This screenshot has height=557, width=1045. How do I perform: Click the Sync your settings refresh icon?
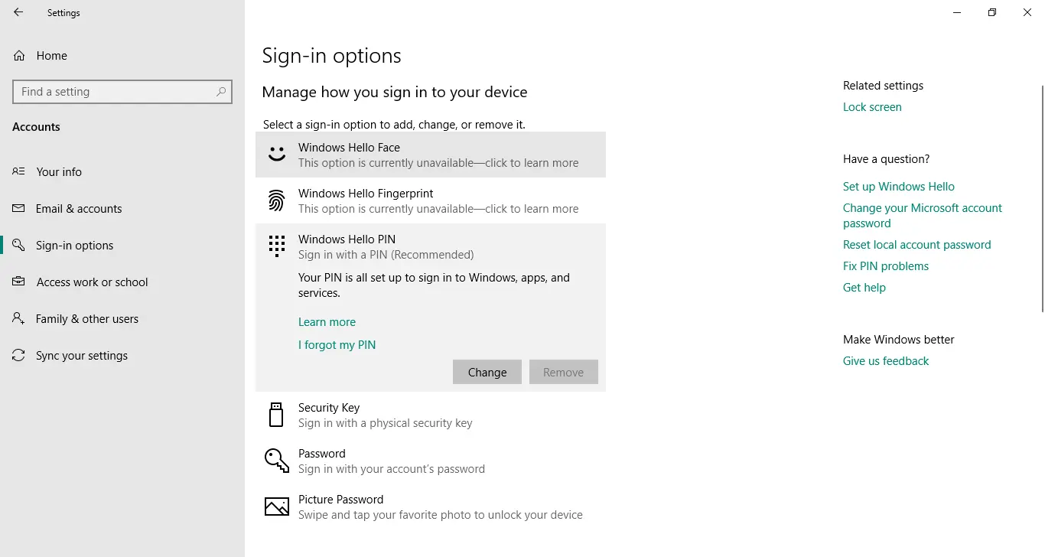pyautogui.click(x=18, y=355)
